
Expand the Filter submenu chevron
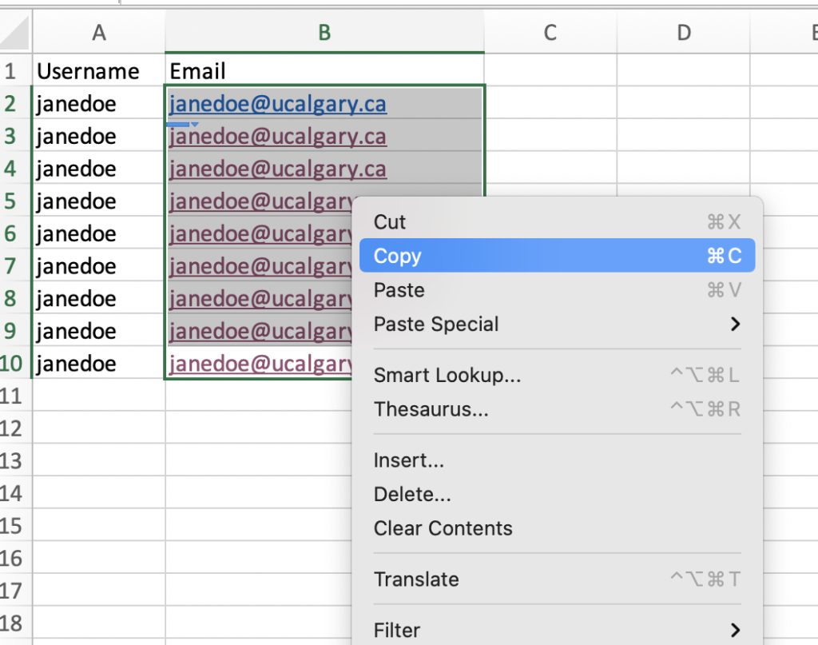[735, 631]
